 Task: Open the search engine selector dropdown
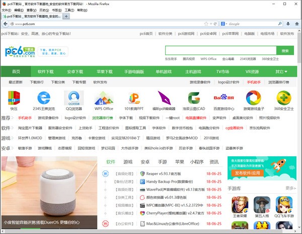click(x=223, y=24)
